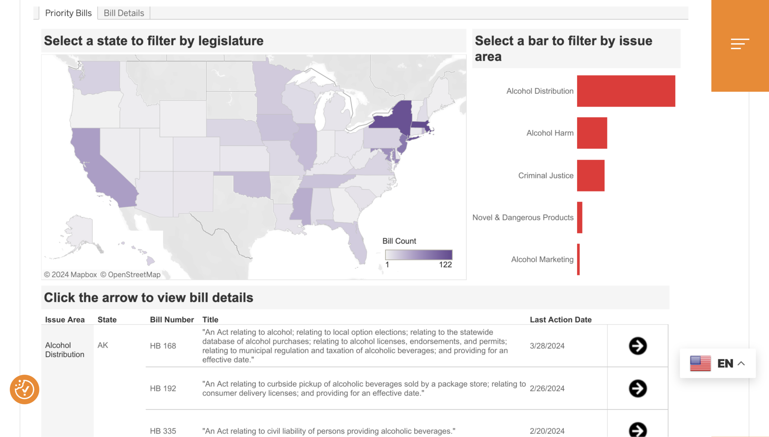
Task: Open the accessibility widget in bottom-left corner
Action: click(x=25, y=389)
